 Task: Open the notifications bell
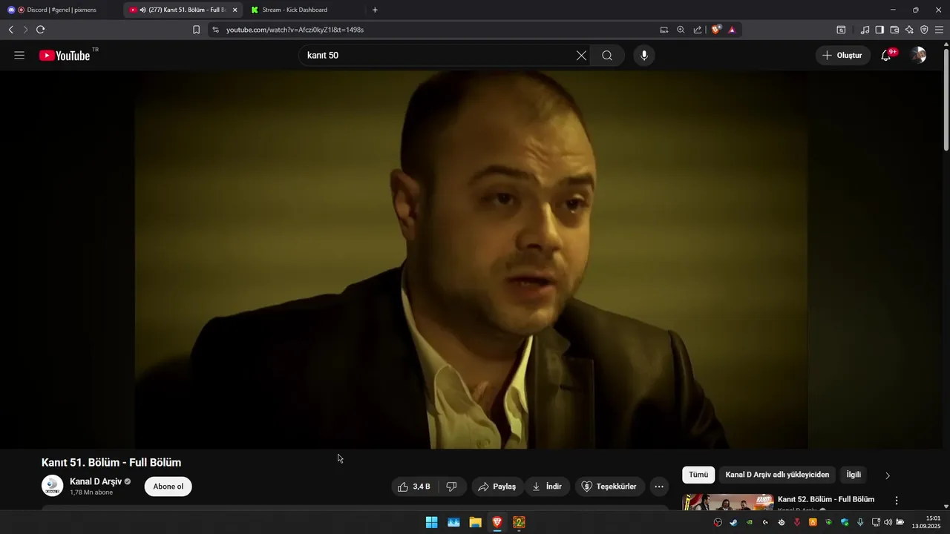(x=886, y=56)
